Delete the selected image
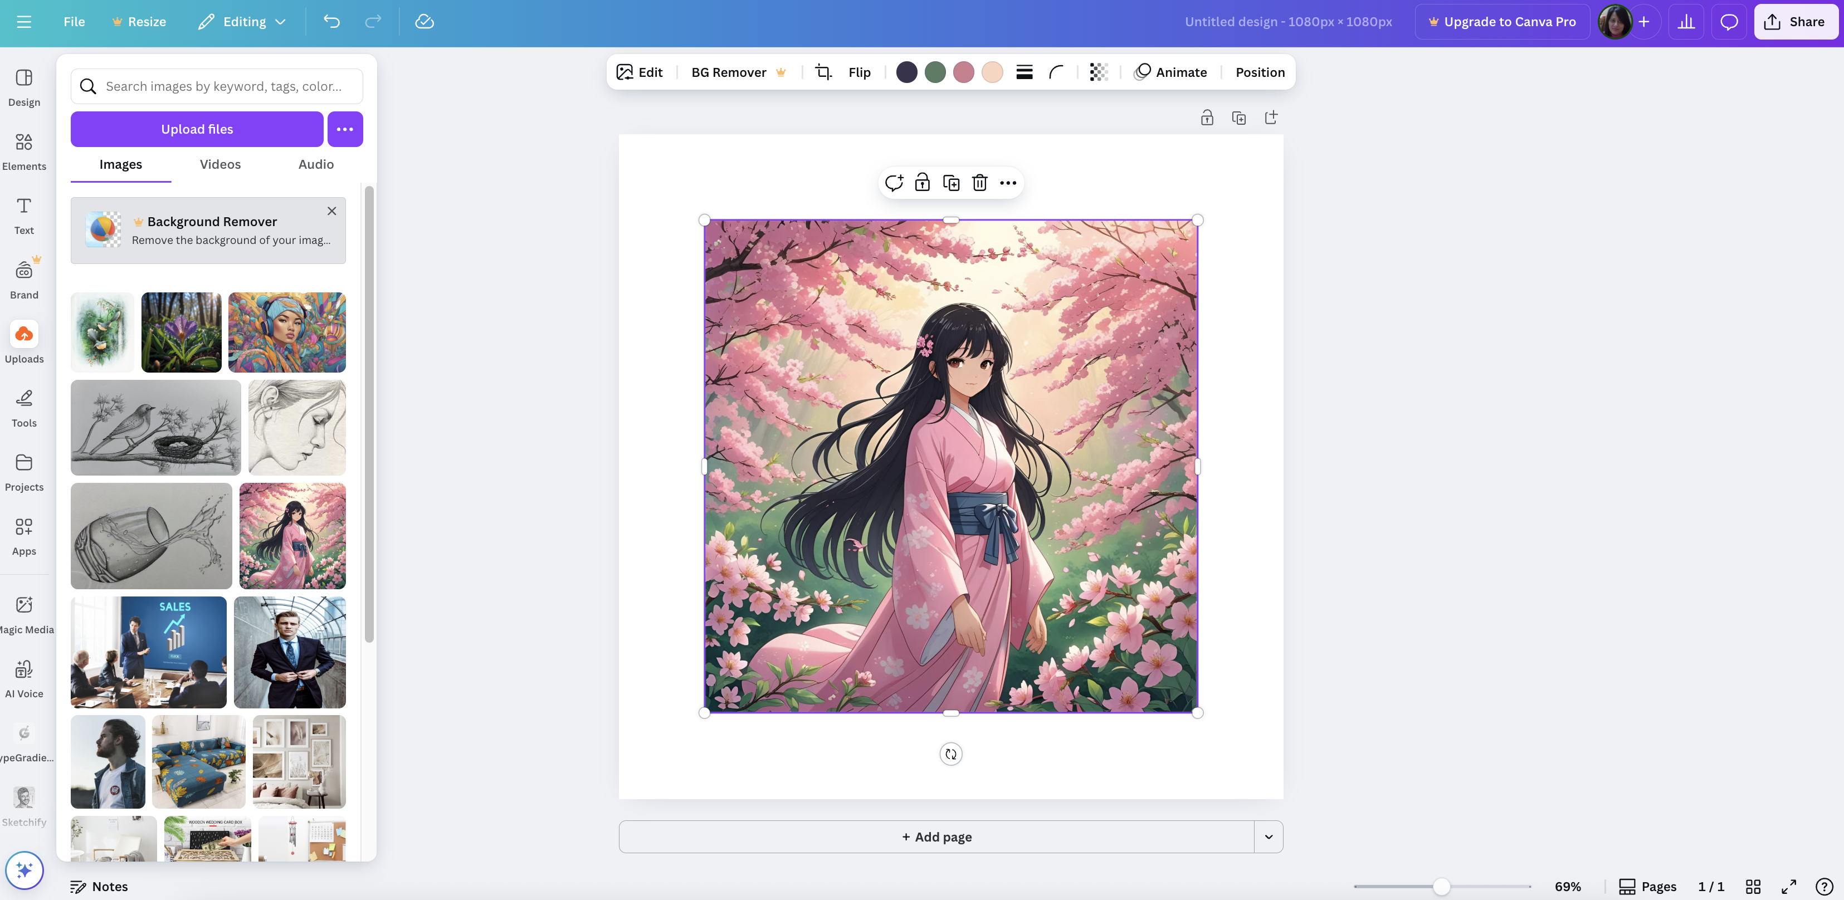The height and width of the screenshot is (900, 1844). point(979,183)
